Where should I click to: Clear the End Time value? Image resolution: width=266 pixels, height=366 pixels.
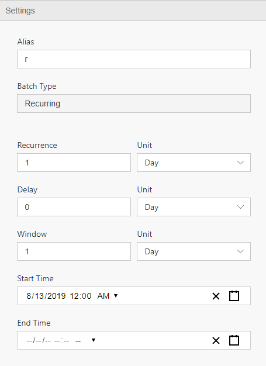coord(216,340)
